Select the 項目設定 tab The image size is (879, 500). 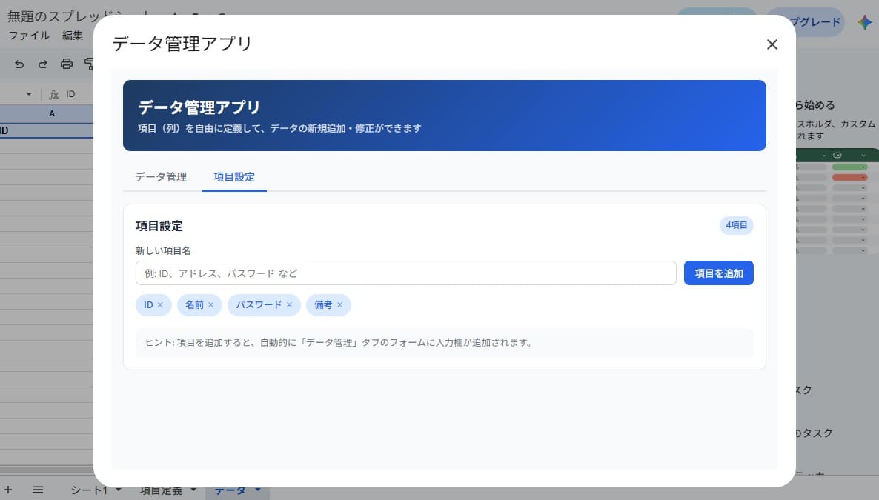click(234, 177)
